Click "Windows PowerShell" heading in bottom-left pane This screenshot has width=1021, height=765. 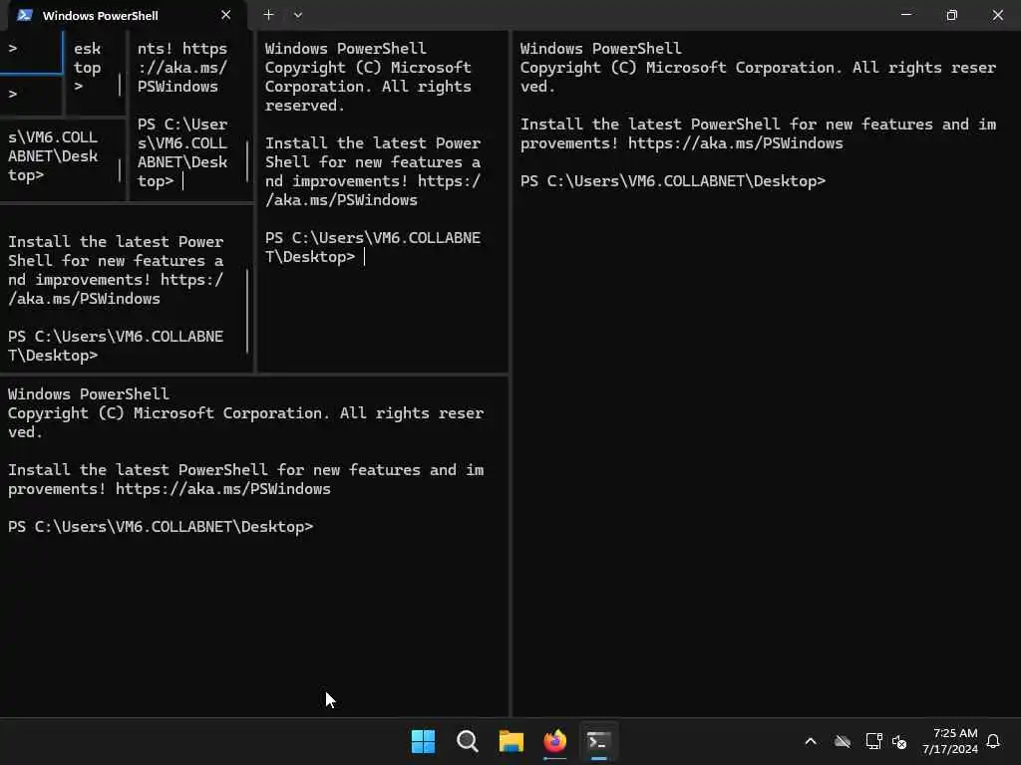click(x=88, y=393)
